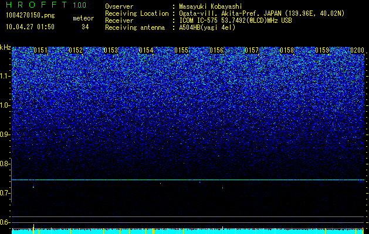
Task: Click the meteor count 34
Action: click(85, 27)
